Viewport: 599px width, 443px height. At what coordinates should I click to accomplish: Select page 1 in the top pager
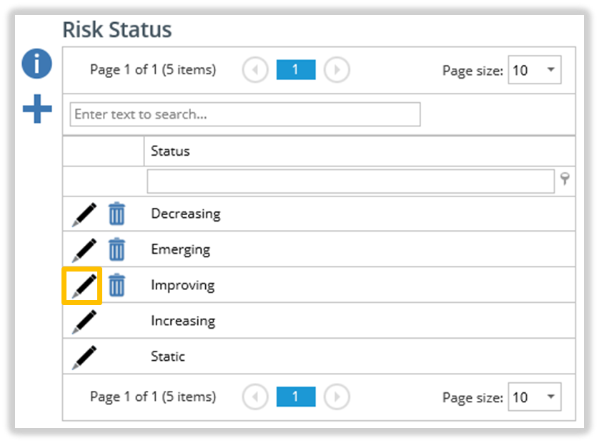(296, 69)
